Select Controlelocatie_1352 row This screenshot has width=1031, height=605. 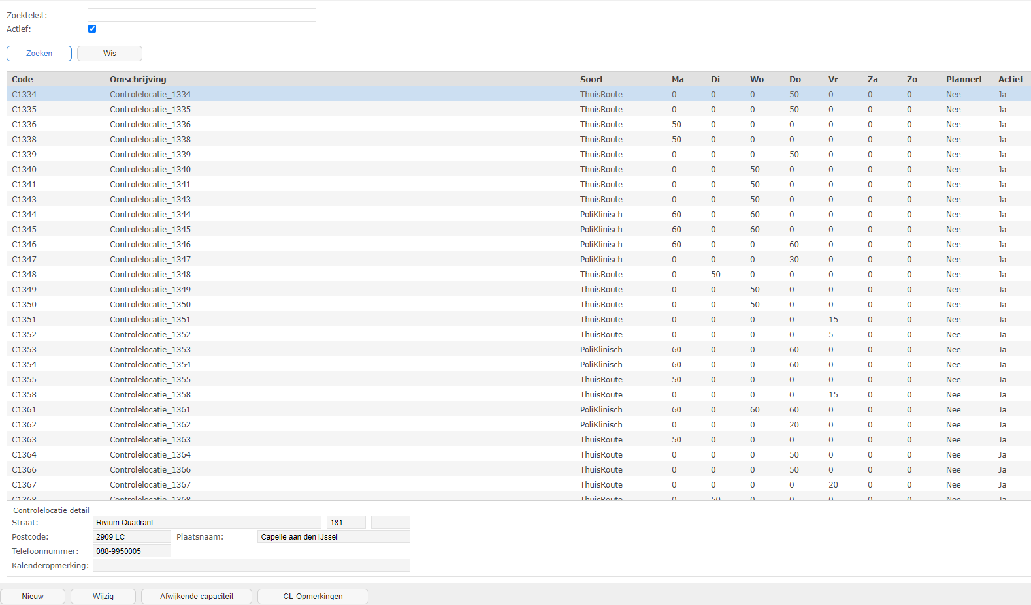pyautogui.click(x=519, y=335)
